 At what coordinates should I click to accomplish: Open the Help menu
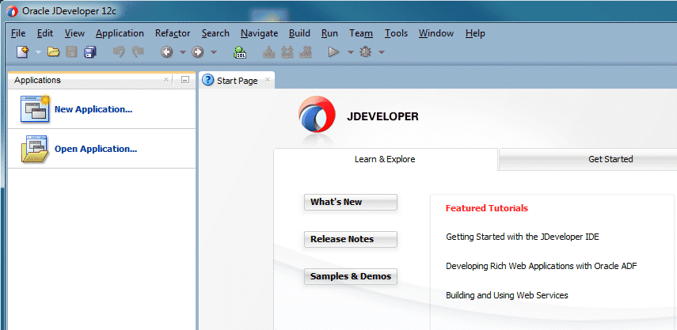coord(475,34)
